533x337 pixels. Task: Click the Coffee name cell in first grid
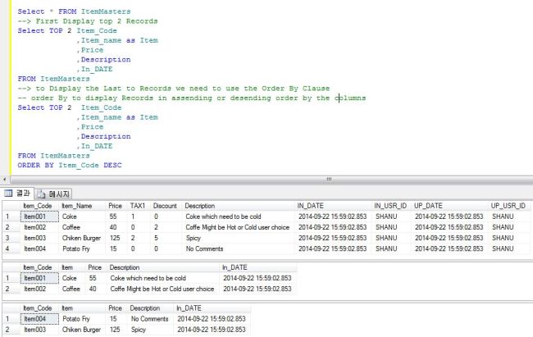coord(82,227)
